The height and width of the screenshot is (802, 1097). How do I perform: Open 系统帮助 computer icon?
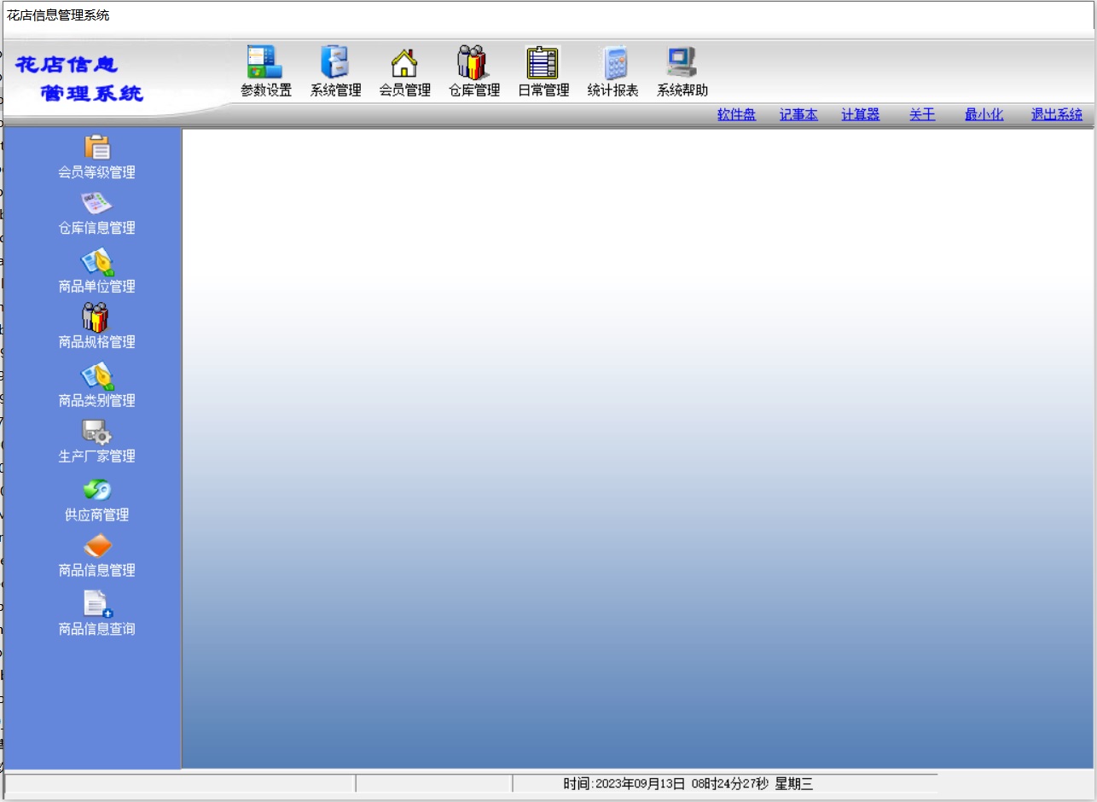(682, 63)
